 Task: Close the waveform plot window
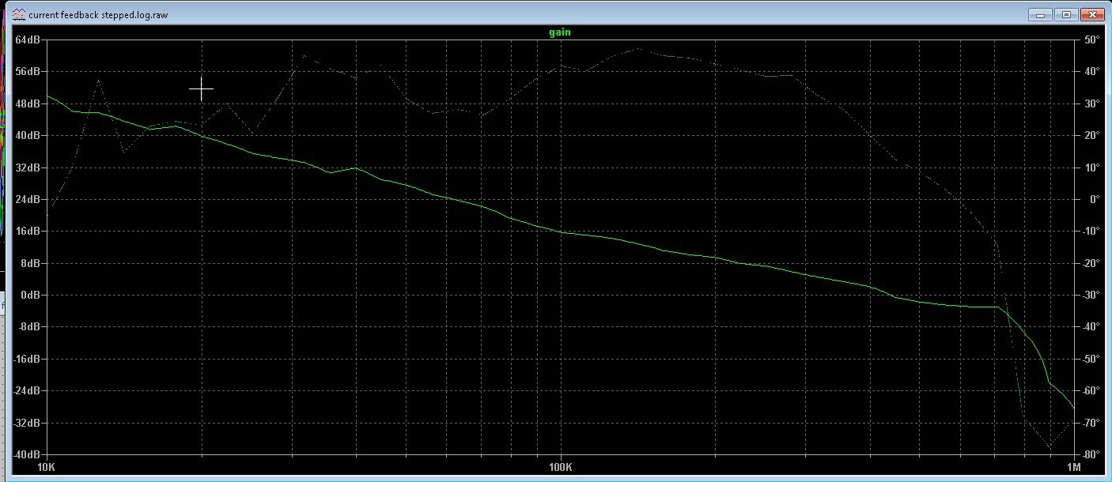point(1092,14)
